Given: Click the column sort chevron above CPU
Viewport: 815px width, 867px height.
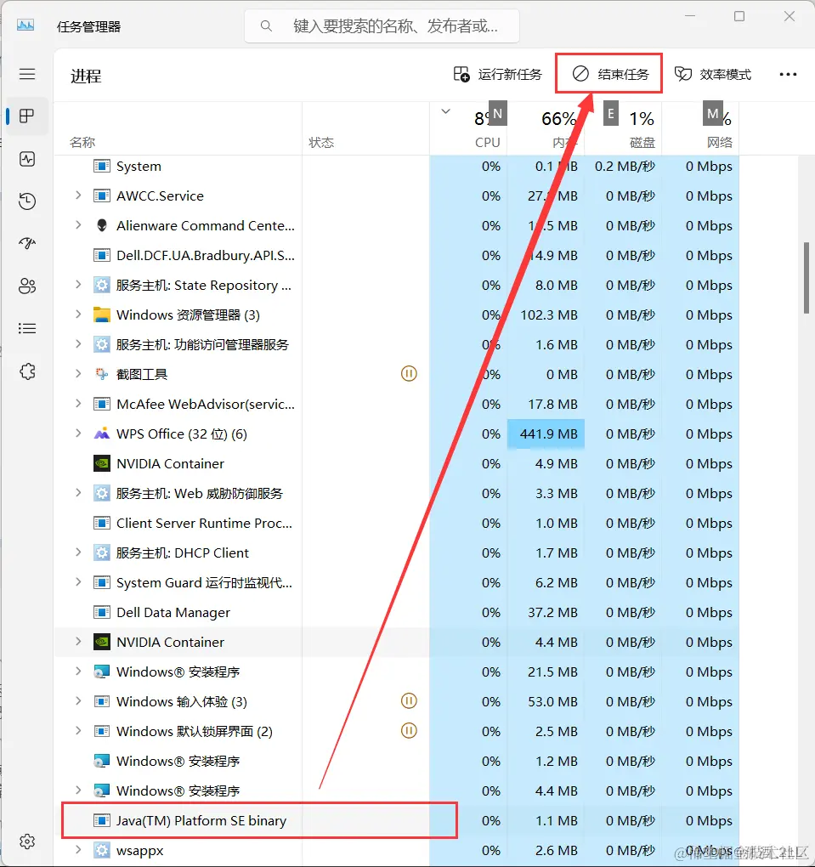Looking at the screenshot, I should click(445, 111).
